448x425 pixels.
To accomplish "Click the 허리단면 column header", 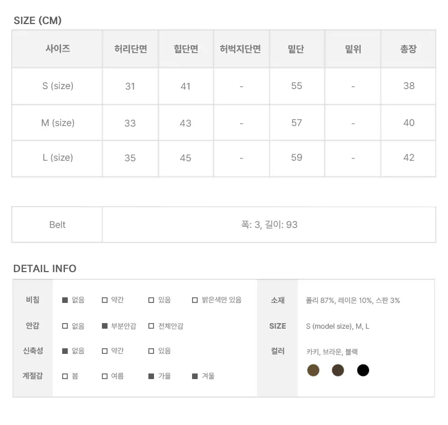I will (130, 49).
